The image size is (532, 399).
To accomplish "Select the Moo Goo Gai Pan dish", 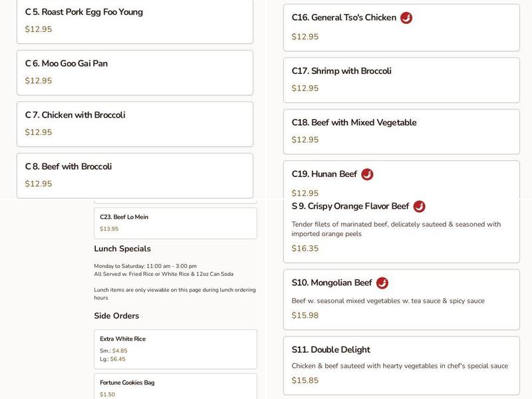I will tap(133, 73).
